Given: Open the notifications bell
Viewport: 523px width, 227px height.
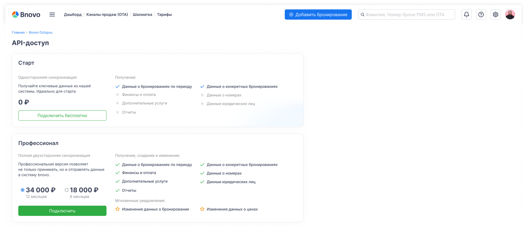Looking at the screenshot, I should click(466, 14).
